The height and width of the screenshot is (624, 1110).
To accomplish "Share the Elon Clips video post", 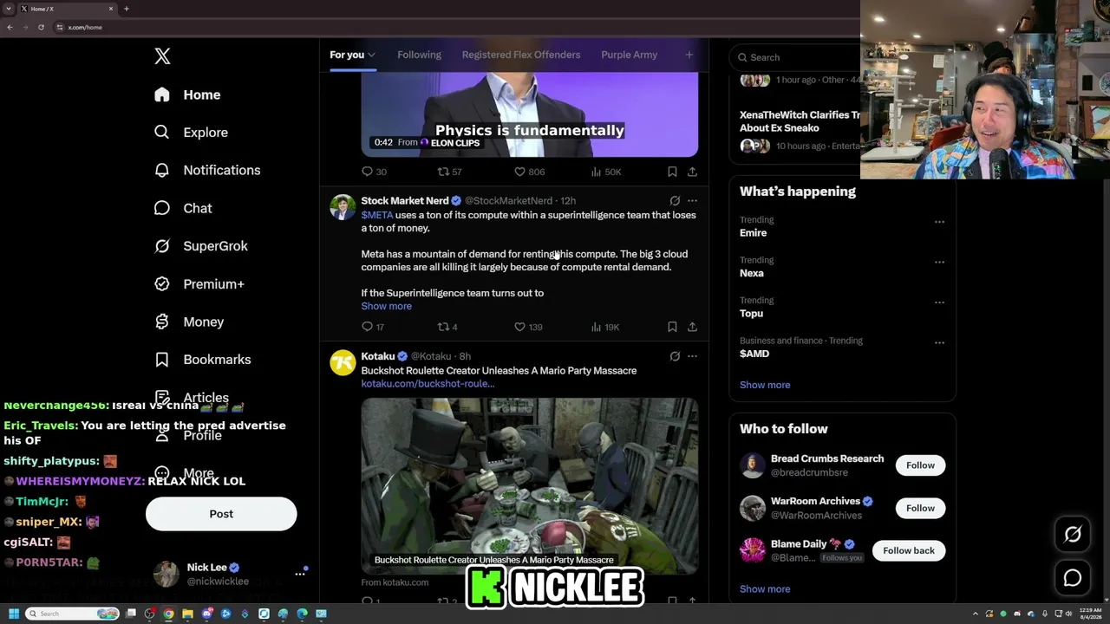I will click(x=692, y=172).
